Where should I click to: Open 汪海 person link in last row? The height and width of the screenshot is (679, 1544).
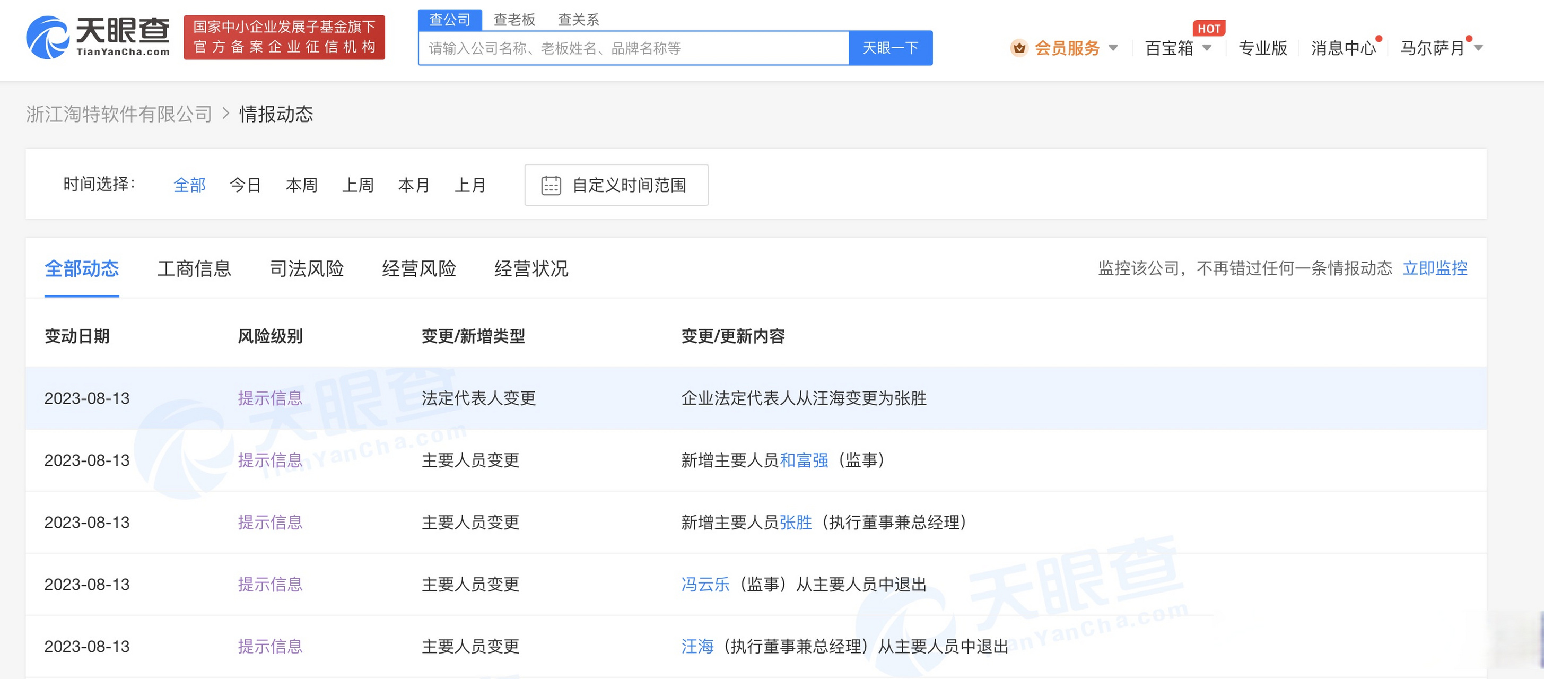[x=697, y=647]
